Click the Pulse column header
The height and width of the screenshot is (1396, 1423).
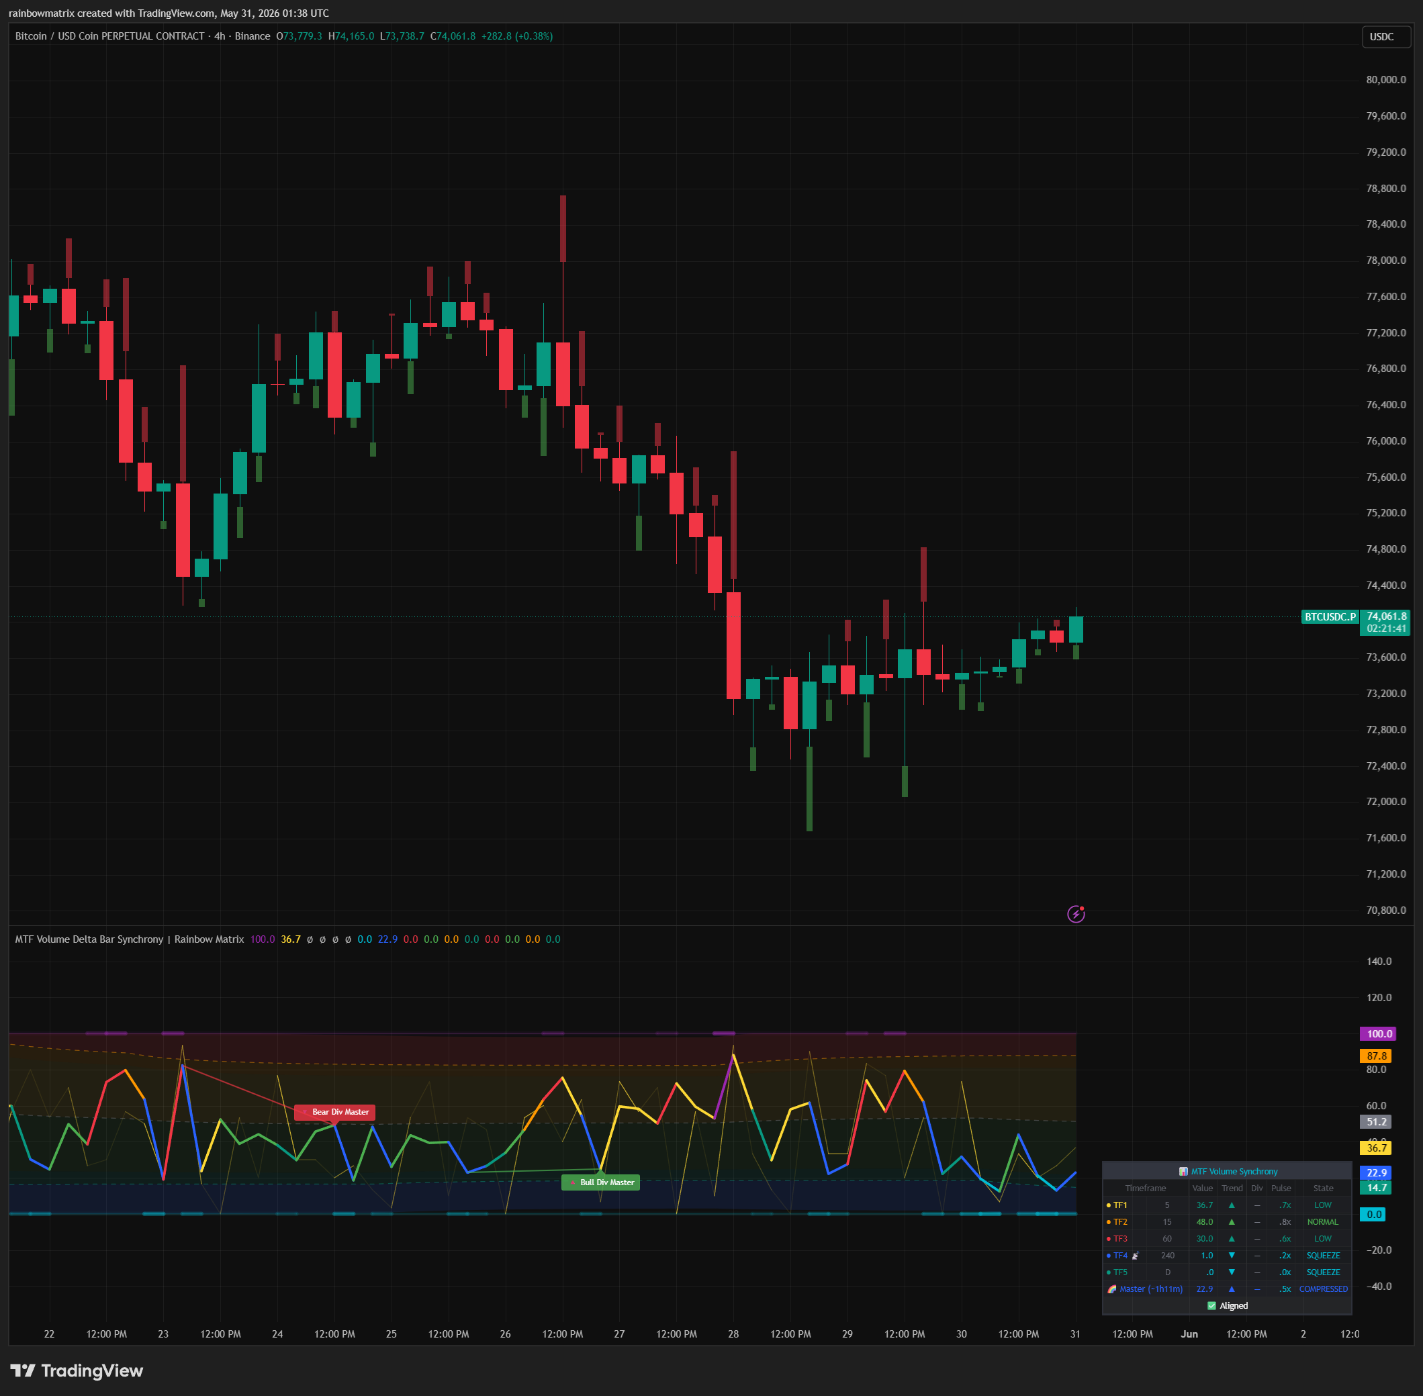1281,1189
